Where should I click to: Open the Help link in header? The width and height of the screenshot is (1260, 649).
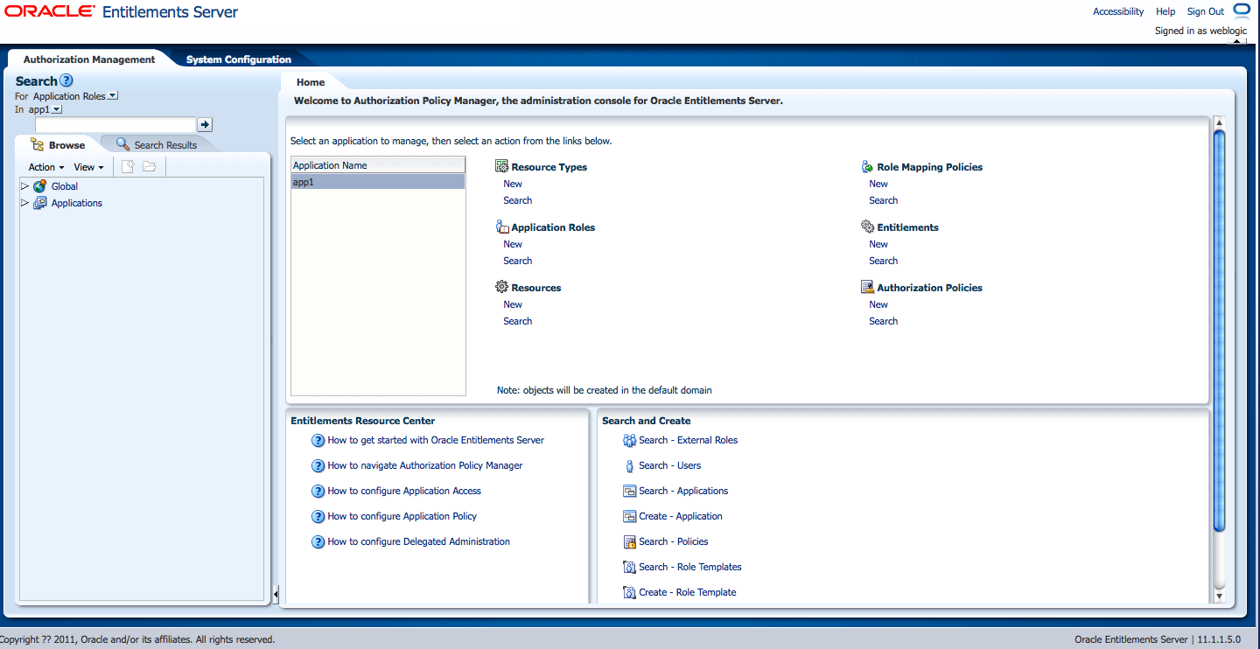(1165, 11)
